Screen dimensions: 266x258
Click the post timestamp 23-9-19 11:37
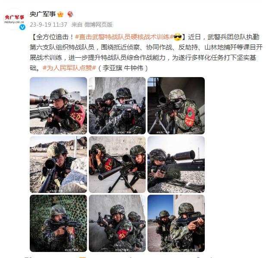pyautogui.click(x=49, y=25)
